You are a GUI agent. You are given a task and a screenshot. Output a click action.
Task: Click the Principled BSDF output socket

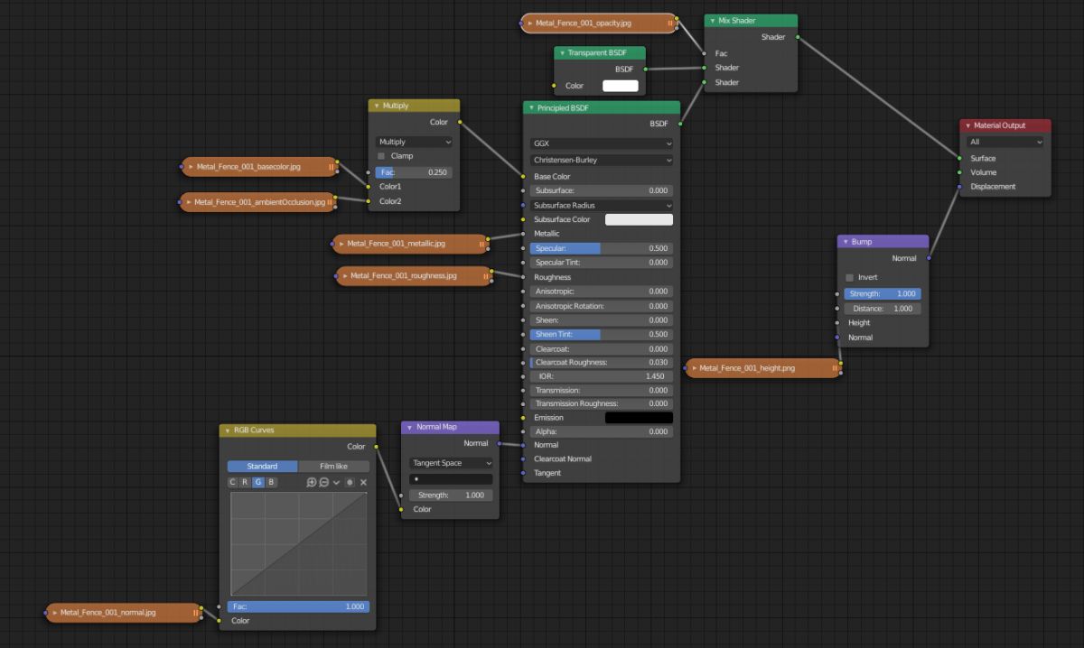pyautogui.click(x=680, y=124)
